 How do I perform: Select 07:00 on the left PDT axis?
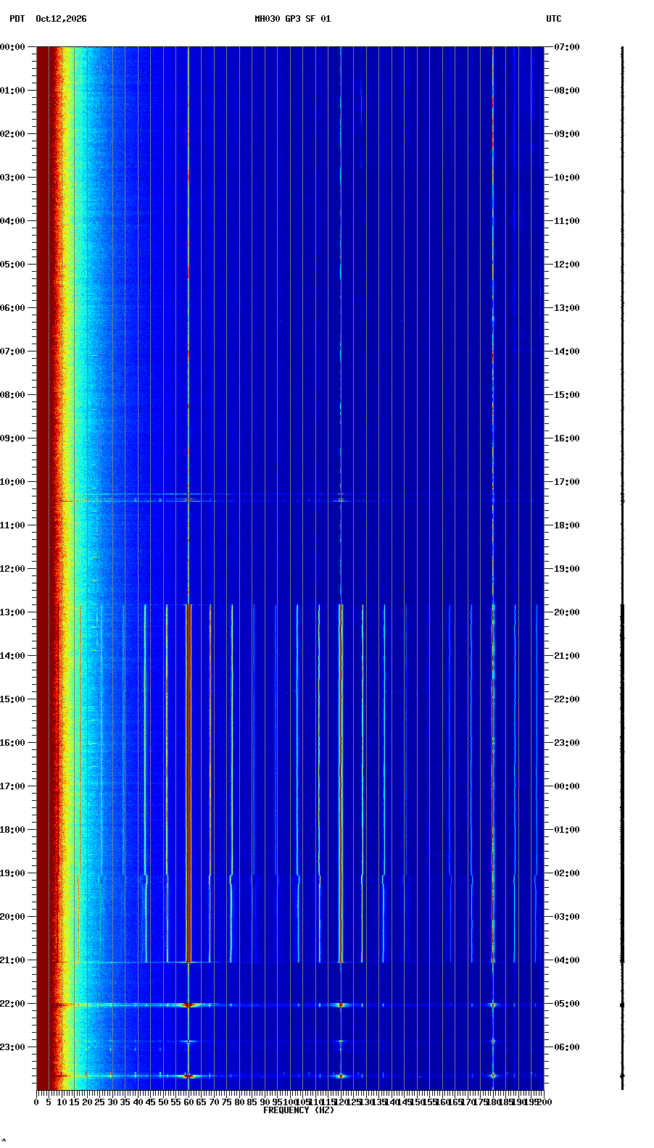click(13, 352)
